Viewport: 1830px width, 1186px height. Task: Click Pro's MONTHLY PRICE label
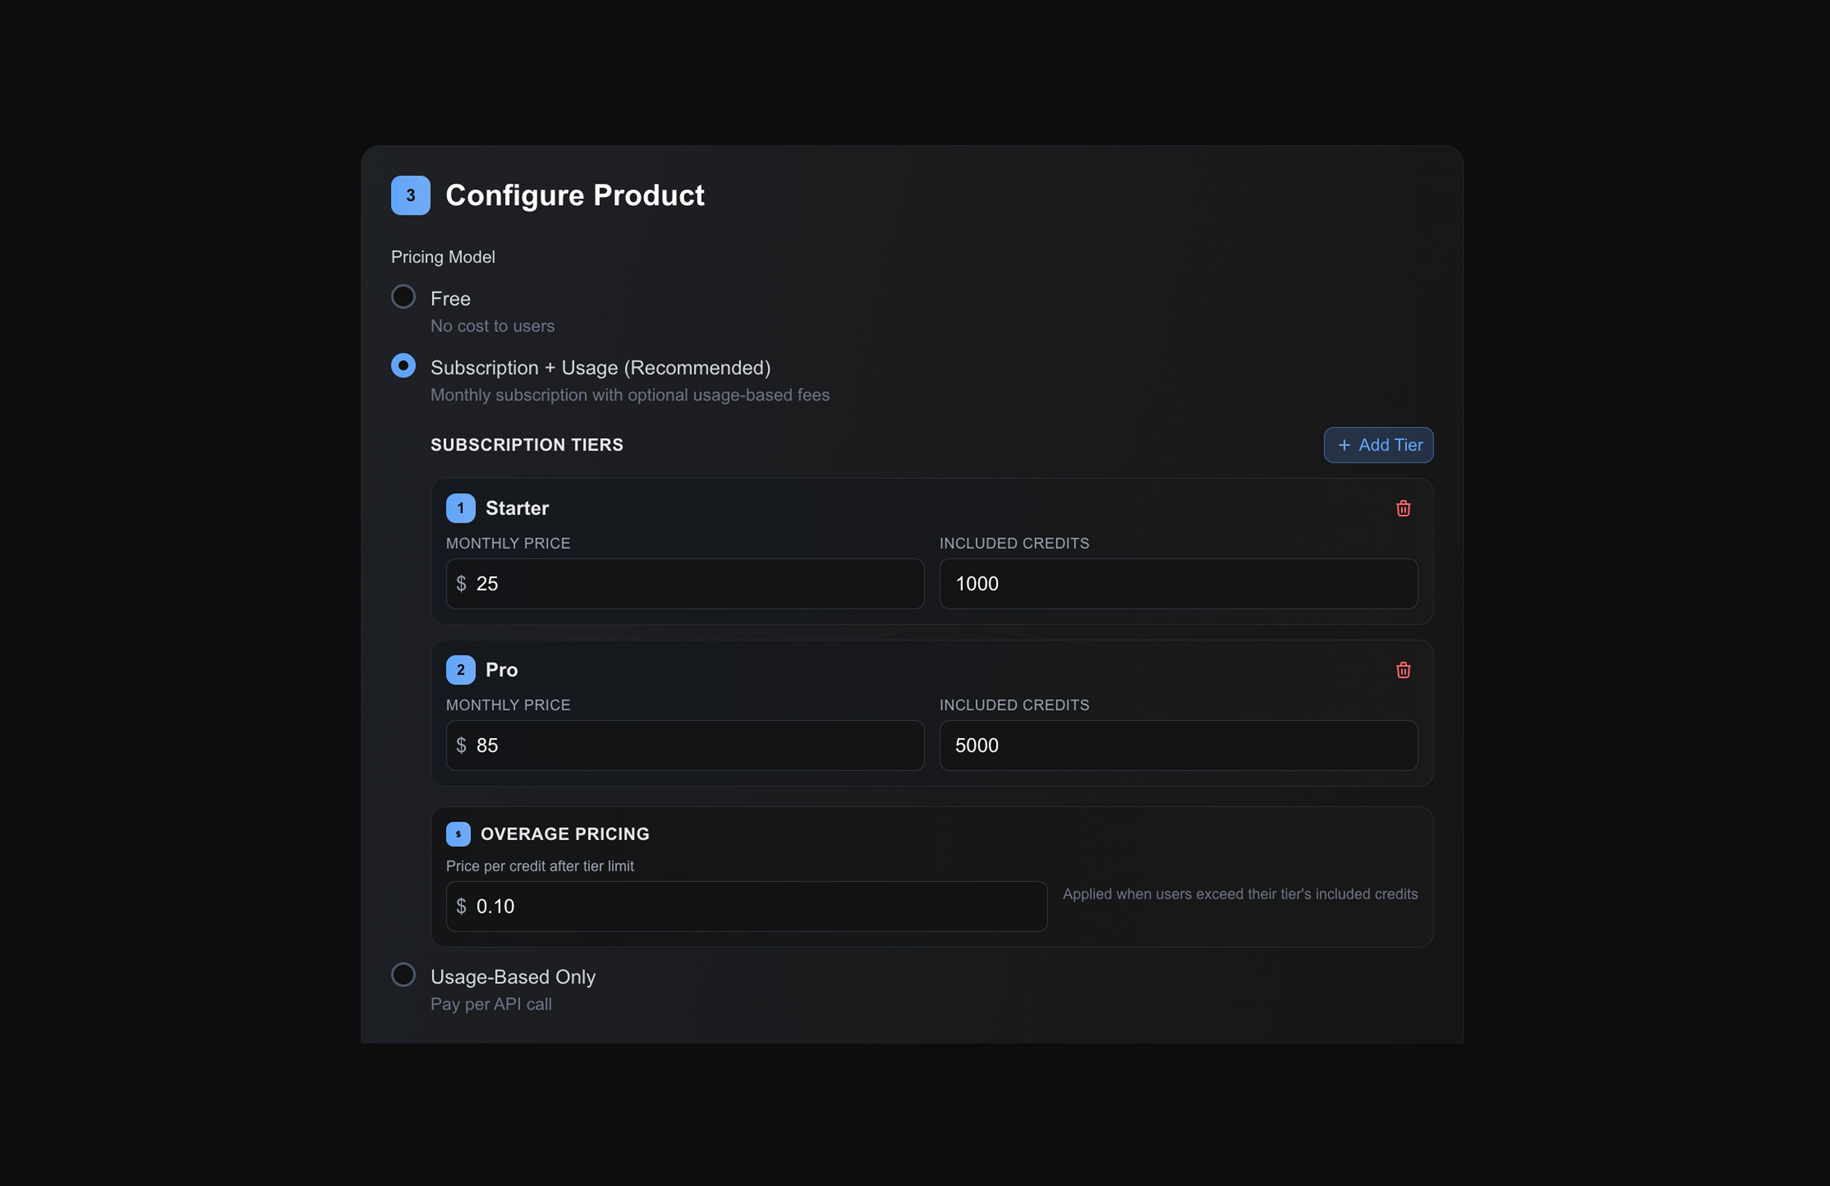tap(508, 705)
